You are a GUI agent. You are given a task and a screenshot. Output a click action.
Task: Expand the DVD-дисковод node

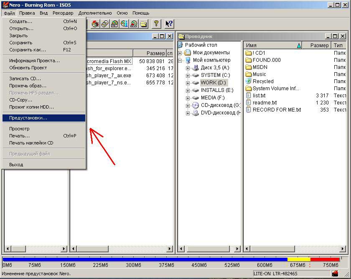(188, 113)
